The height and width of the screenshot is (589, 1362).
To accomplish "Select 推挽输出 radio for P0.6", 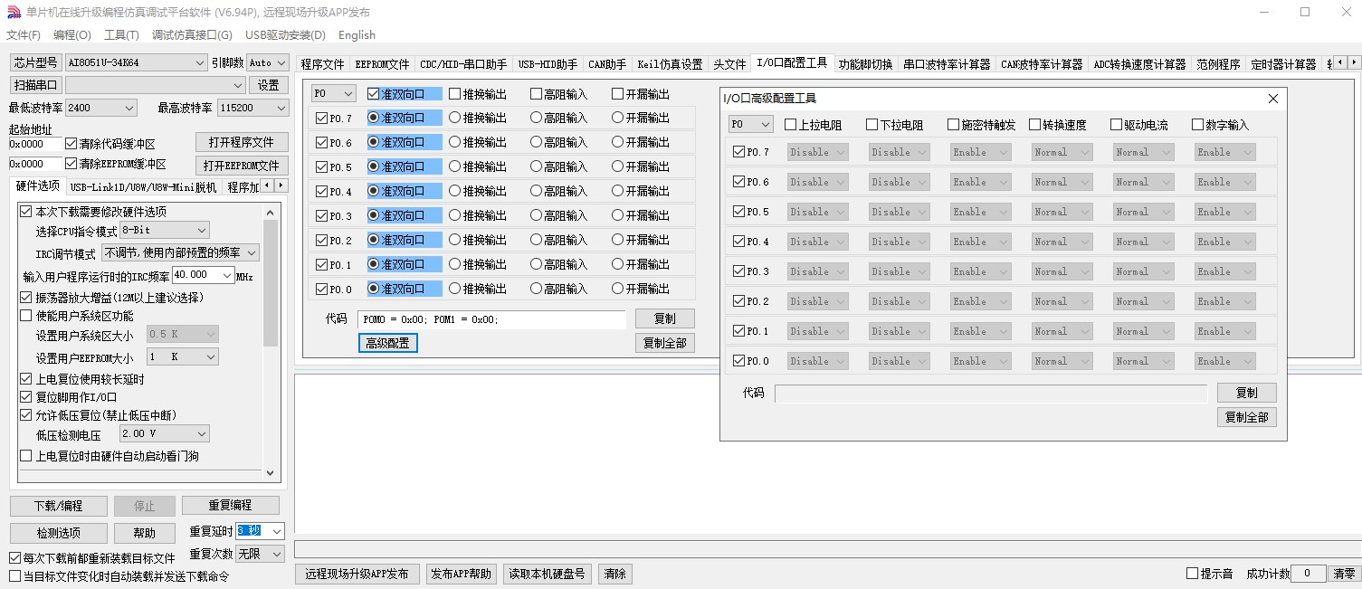I will click(x=455, y=143).
